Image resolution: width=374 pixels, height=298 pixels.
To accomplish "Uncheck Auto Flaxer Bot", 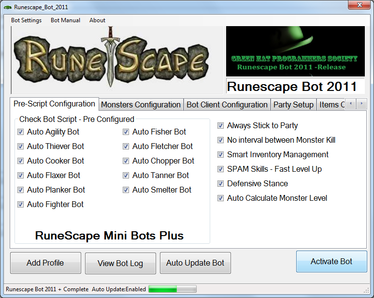I will (20, 176).
